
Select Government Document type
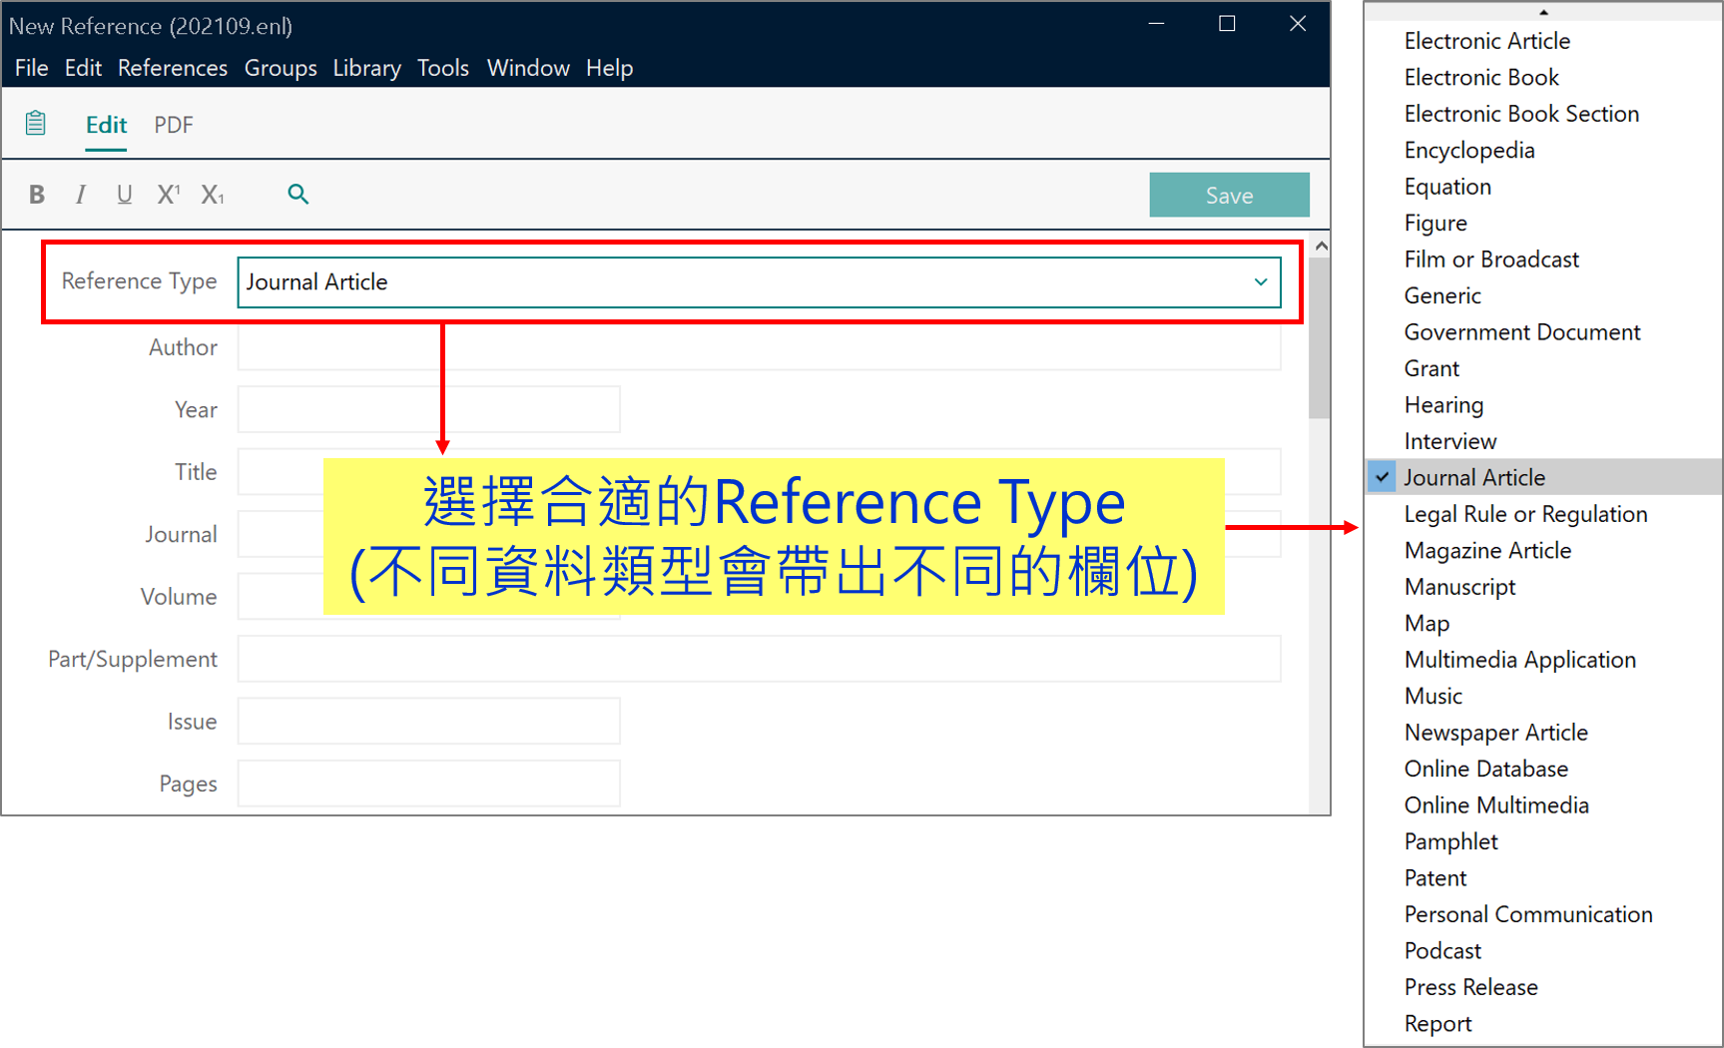coord(1521,332)
